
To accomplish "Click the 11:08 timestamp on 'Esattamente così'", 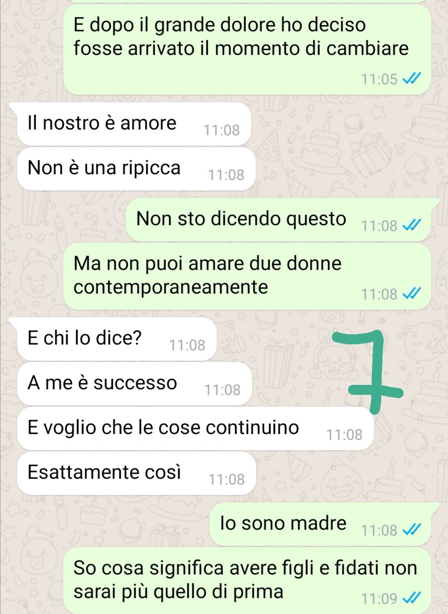I will coord(226,479).
